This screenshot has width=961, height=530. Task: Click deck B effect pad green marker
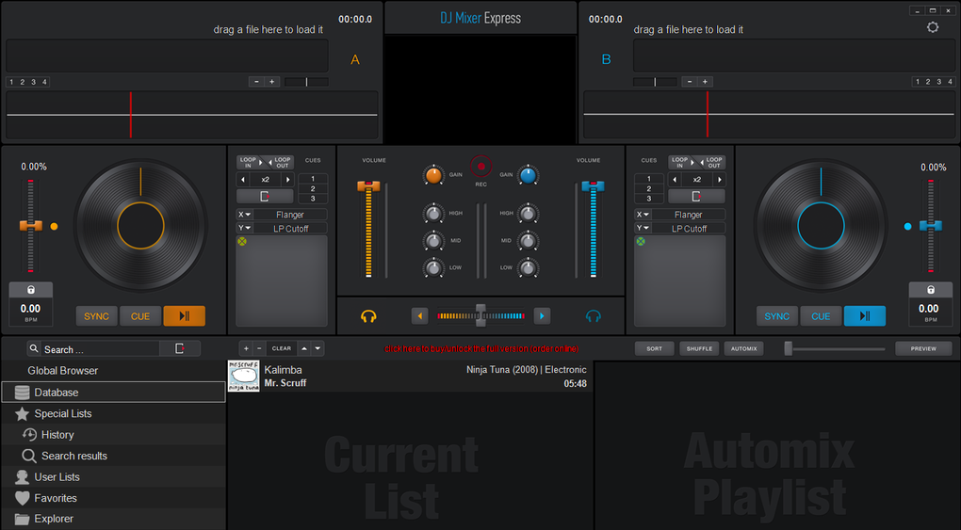coord(641,241)
